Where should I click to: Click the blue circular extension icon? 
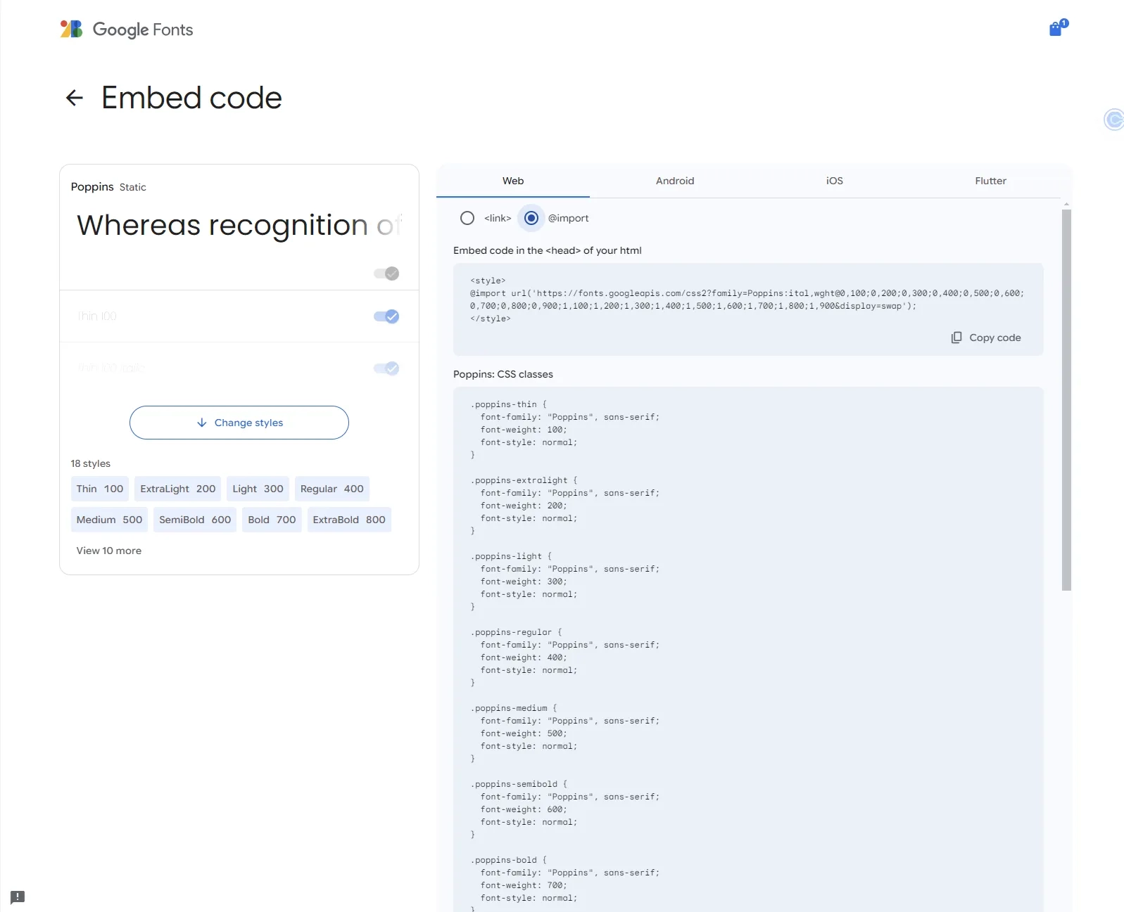click(1114, 120)
